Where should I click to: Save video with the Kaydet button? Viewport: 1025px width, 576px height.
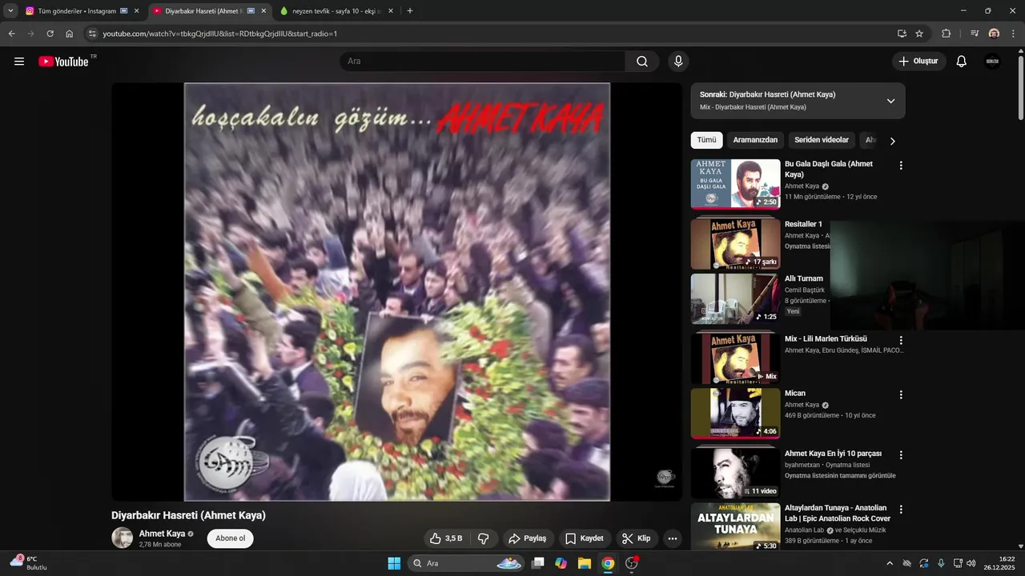(x=585, y=538)
